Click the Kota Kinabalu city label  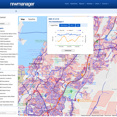coord(36,64)
